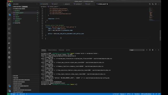Image resolution: width=168 pixels, height=95 pixels.
Task: Select the Terminal panel tab
Action: tap(44, 50)
